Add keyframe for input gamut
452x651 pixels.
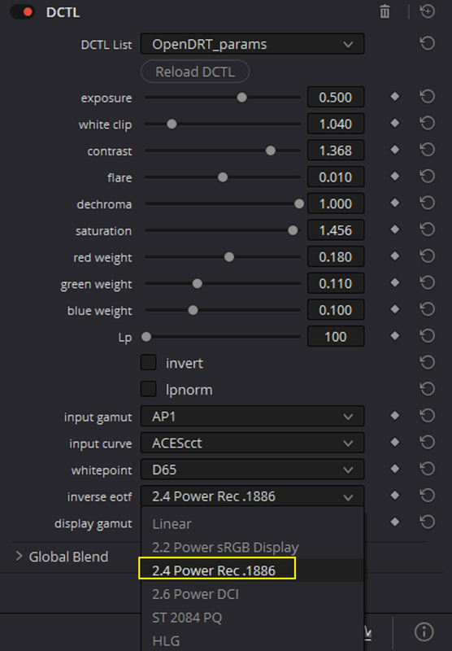(x=395, y=416)
